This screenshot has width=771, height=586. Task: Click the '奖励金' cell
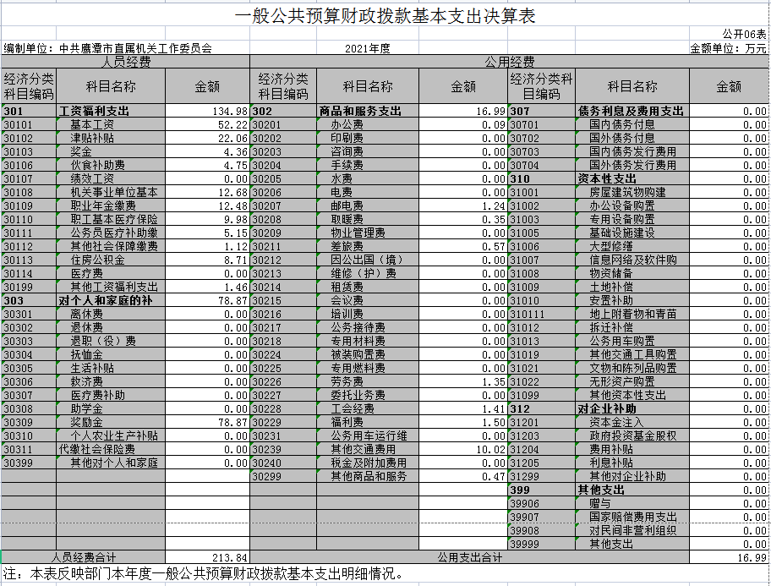coord(111,422)
